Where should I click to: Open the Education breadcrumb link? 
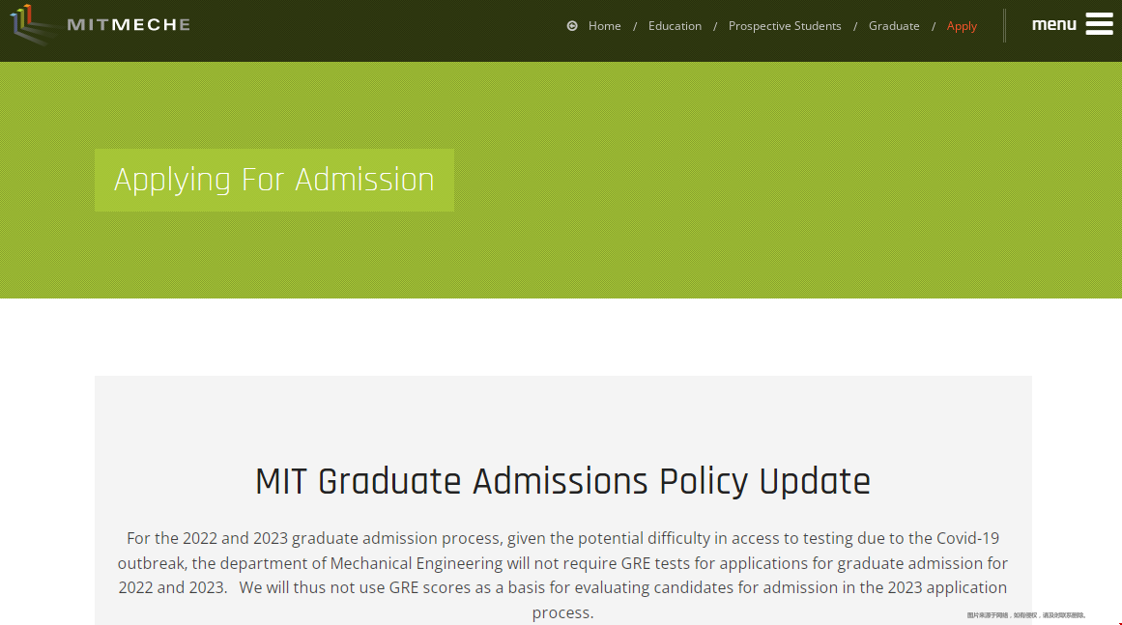(675, 26)
